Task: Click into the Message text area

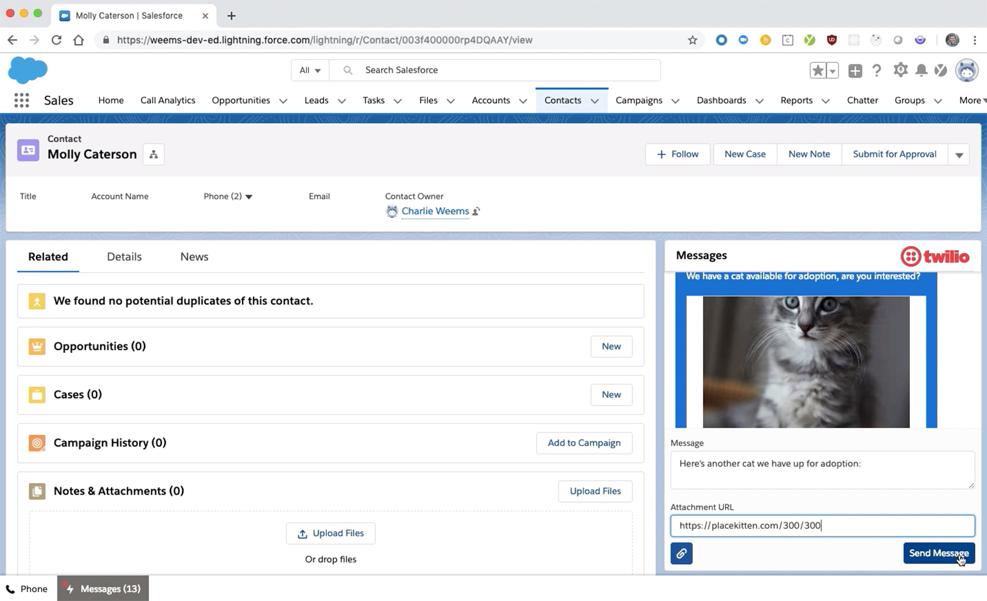Action: click(823, 470)
